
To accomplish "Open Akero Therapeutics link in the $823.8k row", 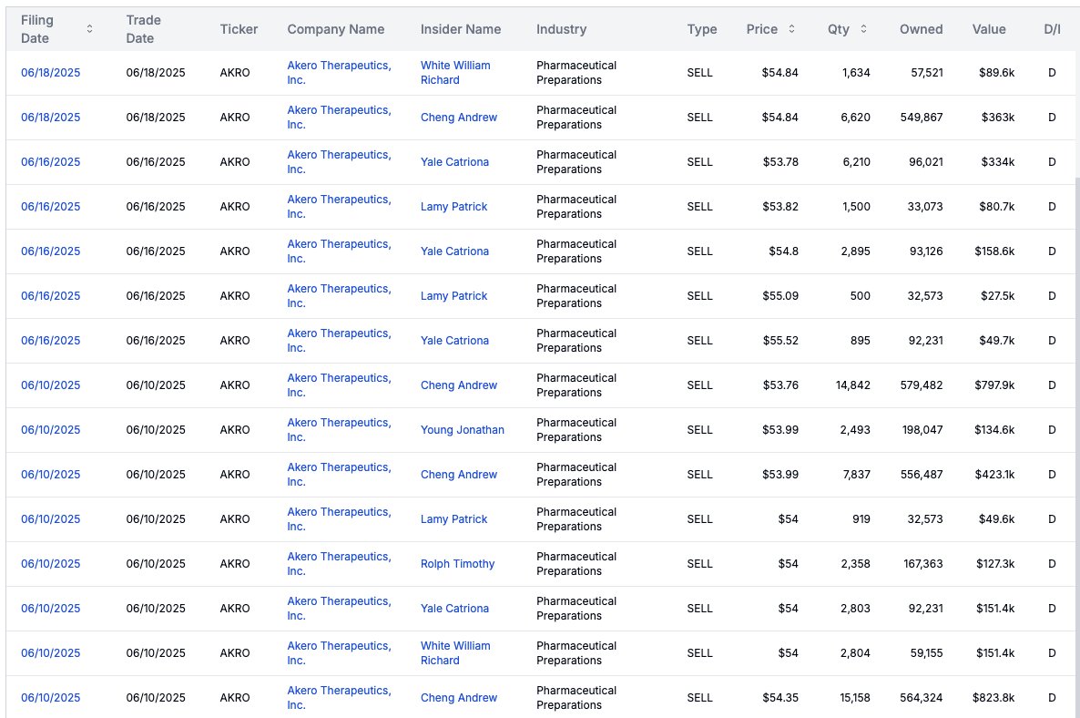I will [x=339, y=698].
